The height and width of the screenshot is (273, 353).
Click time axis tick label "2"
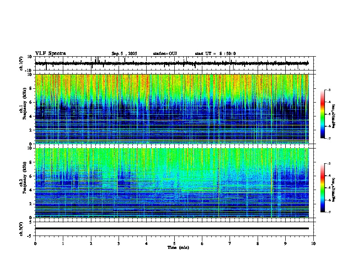coord(91,244)
